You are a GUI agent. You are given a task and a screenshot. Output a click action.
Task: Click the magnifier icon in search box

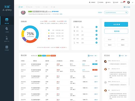coord(126,12)
